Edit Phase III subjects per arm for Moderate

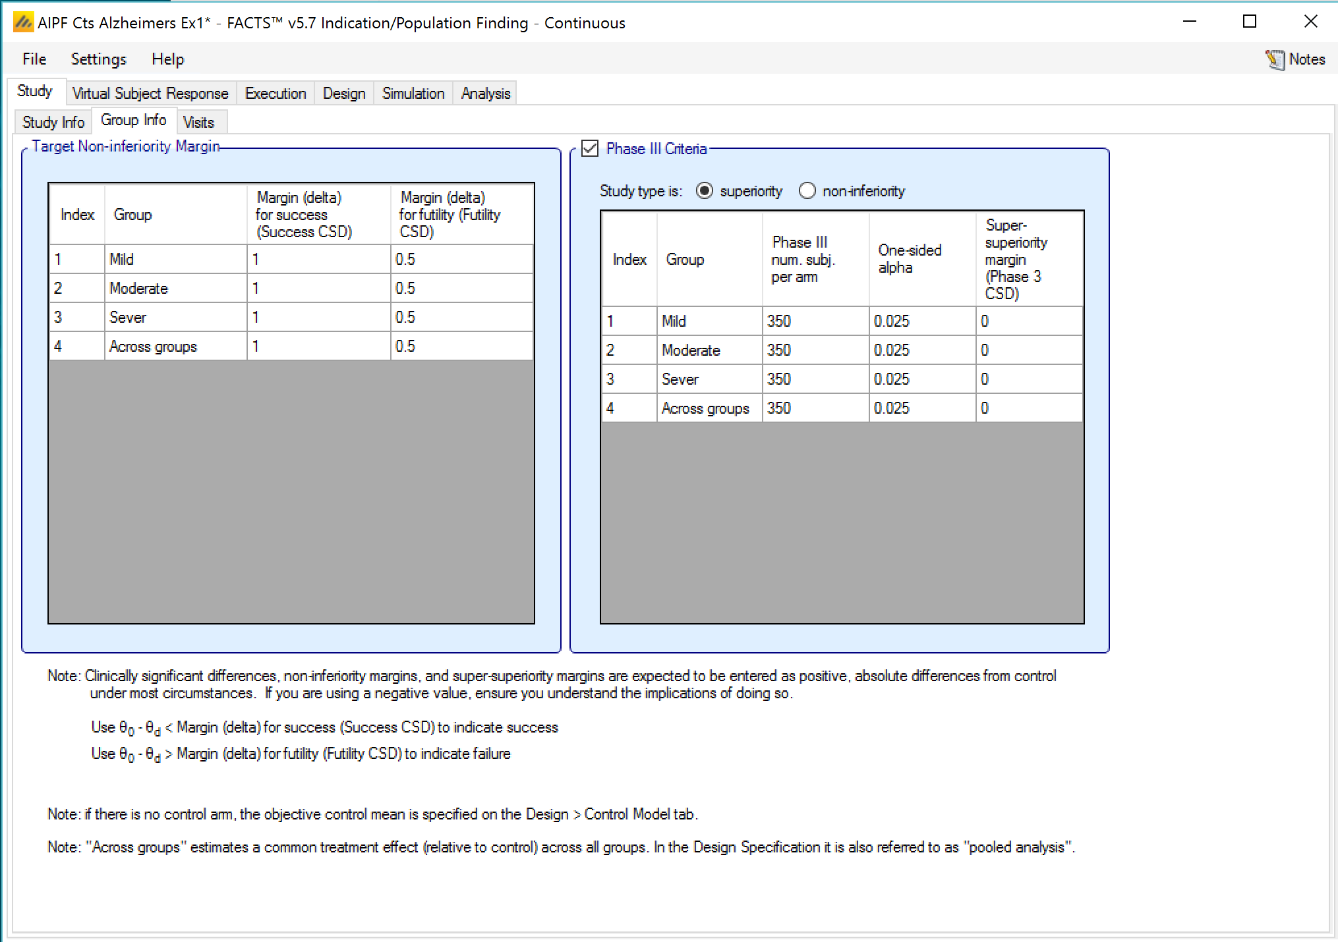(815, 350)
